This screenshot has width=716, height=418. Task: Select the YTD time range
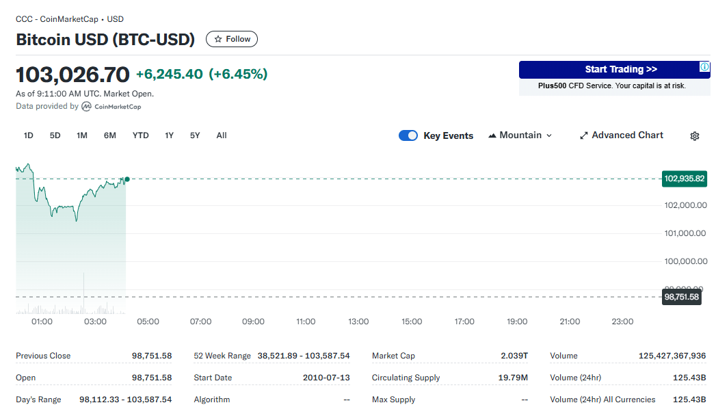tap(141, 135)
